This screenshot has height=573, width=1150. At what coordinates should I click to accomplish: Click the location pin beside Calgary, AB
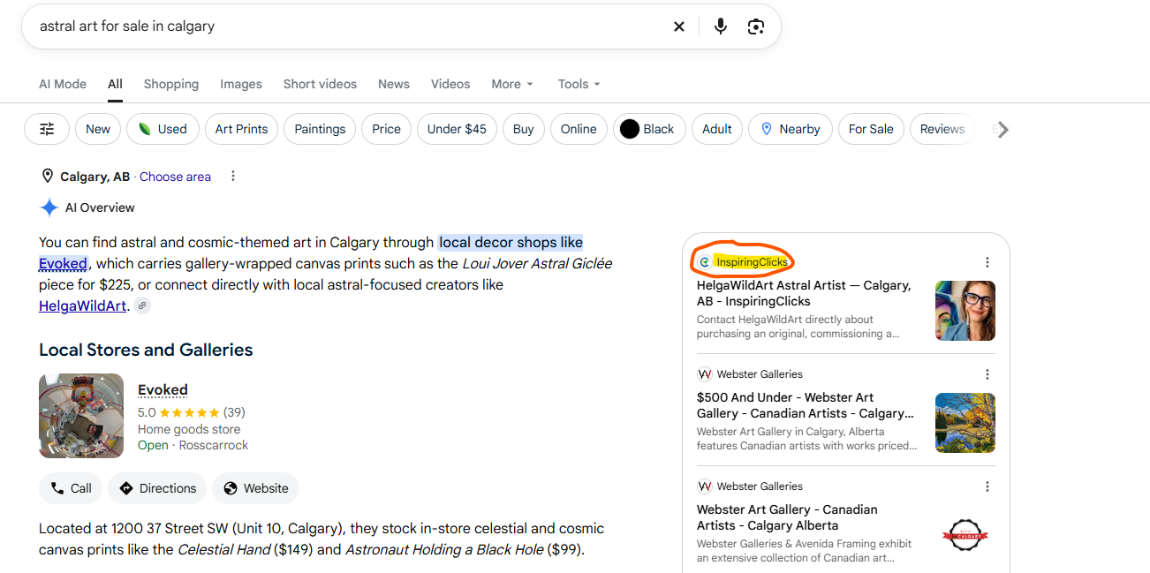coord(48,176)
